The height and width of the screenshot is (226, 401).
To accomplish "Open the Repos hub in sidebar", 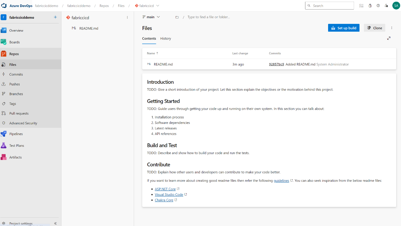I will point(31,54).
